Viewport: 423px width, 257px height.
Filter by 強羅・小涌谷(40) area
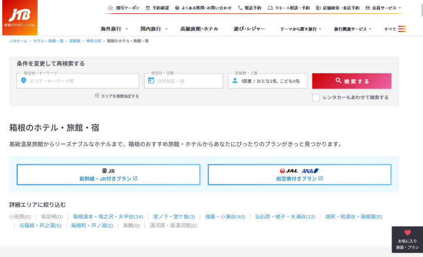coord(225,217)
